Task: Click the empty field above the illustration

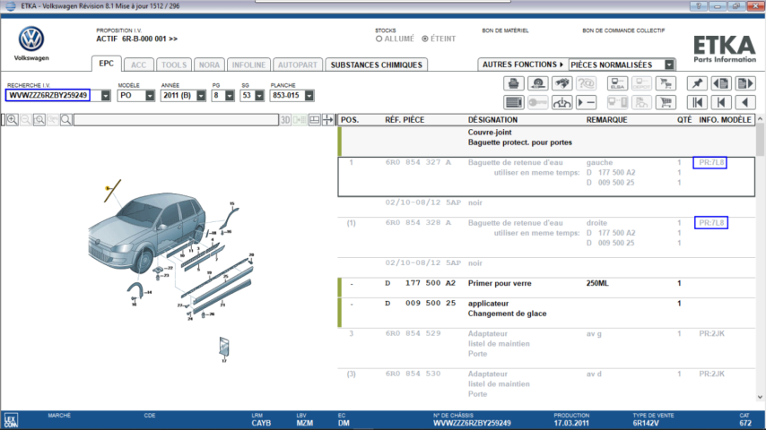Action: (176, 119)
